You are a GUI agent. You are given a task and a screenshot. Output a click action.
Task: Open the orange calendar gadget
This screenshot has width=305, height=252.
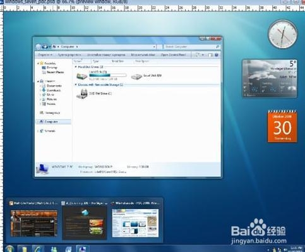pos(282,126)
